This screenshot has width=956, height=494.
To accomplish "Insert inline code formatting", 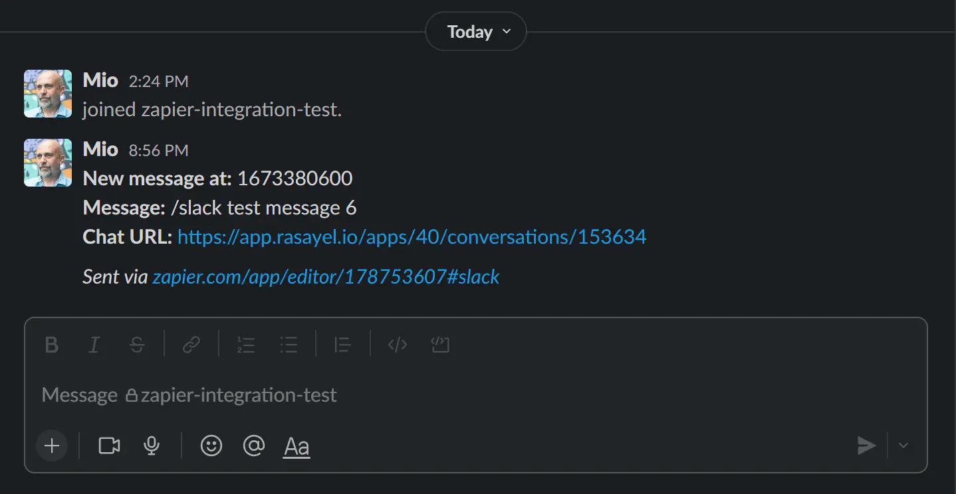I will 397,345.
